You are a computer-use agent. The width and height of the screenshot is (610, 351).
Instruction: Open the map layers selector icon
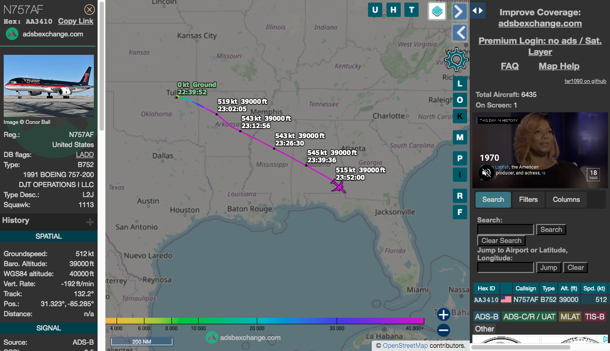437,11
